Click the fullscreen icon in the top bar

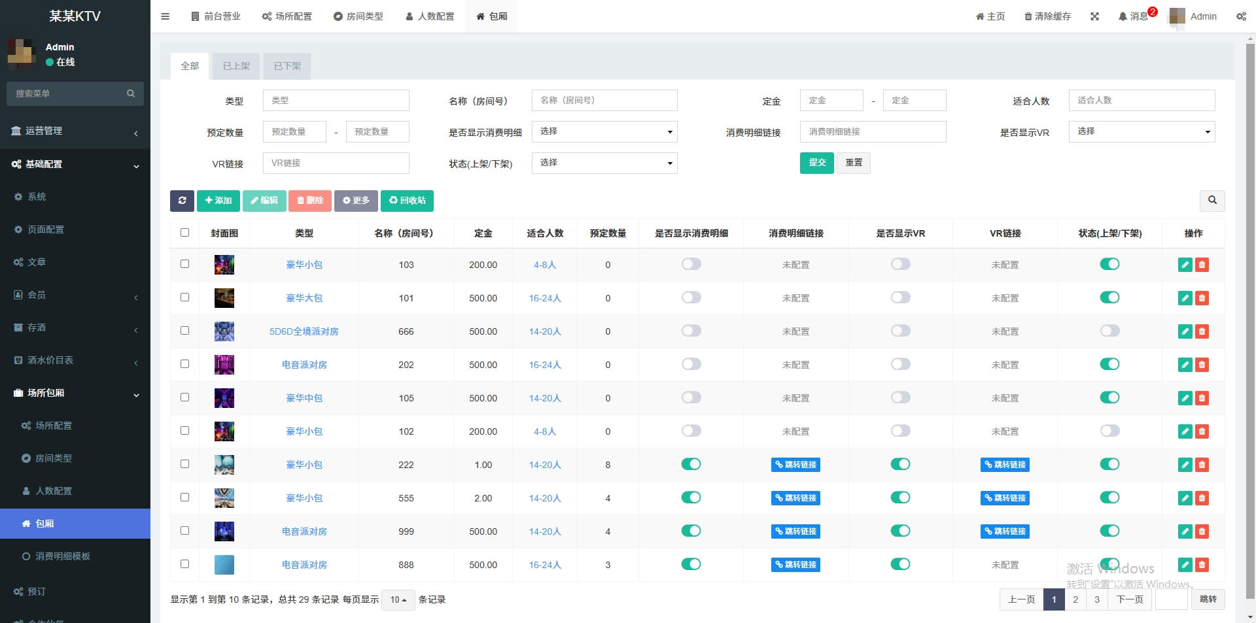click(1096, 16)
